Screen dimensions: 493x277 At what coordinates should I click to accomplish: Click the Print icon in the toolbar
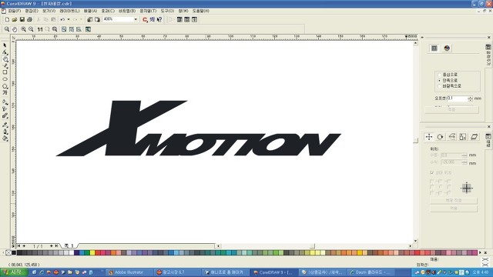(29, 19)
